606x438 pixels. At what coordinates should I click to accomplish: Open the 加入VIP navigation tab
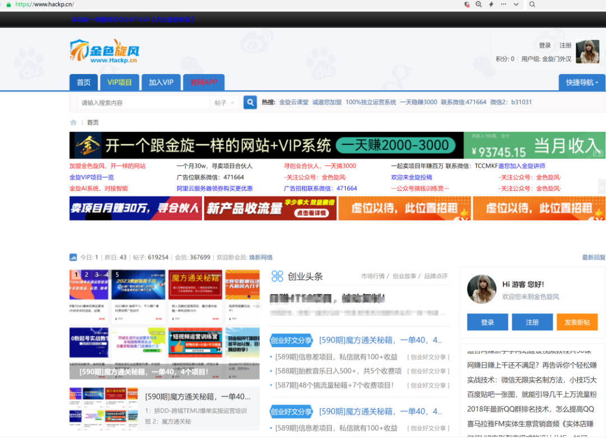[x=161, y=82]
